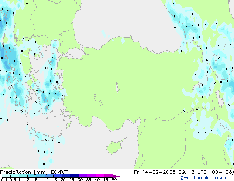
Task: Click the 0.5–1 mm legend color swatch
Action: pos(15,176)
